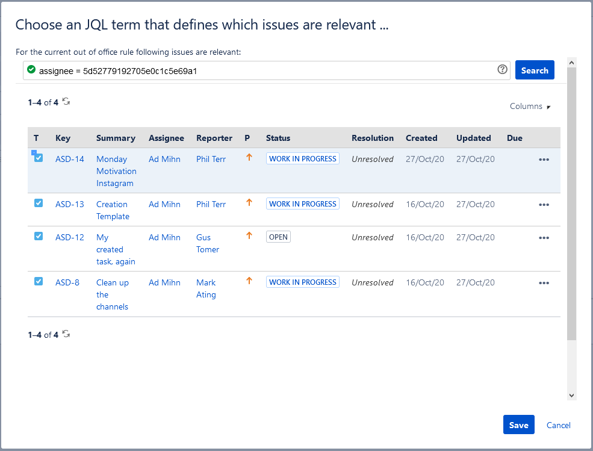The height and width of the screenshot is (451, 593).
Task: Refresh results using bottom refresh icon
Action: 66,334
